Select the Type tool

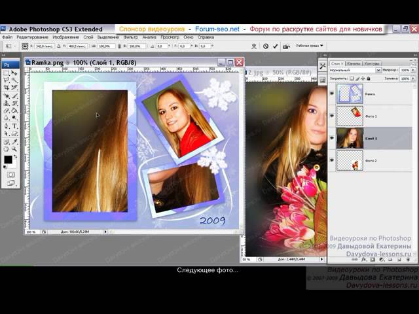click(14, 126)
